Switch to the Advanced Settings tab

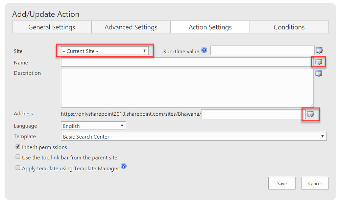[131, 27]
